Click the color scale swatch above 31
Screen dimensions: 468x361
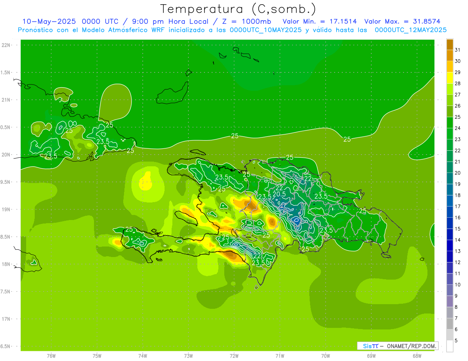[450, 45]
